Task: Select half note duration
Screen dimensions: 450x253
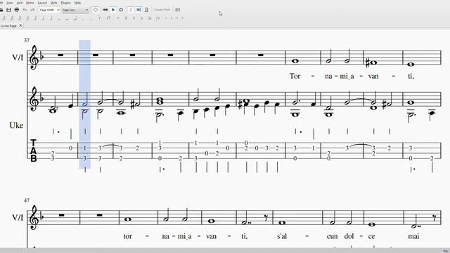Action: coord(51,18)
